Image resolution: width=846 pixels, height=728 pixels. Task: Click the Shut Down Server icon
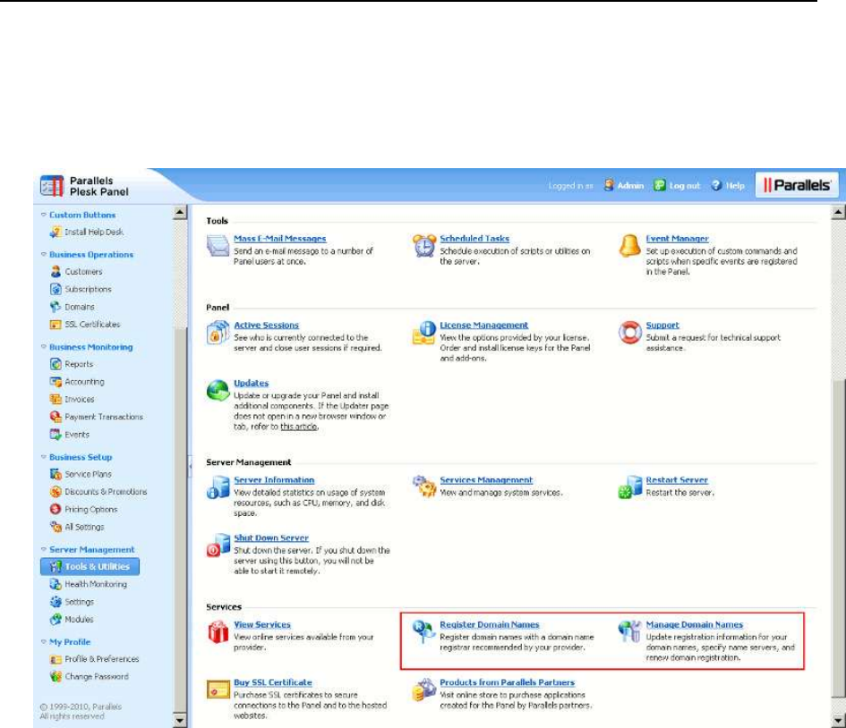[218, 546]
